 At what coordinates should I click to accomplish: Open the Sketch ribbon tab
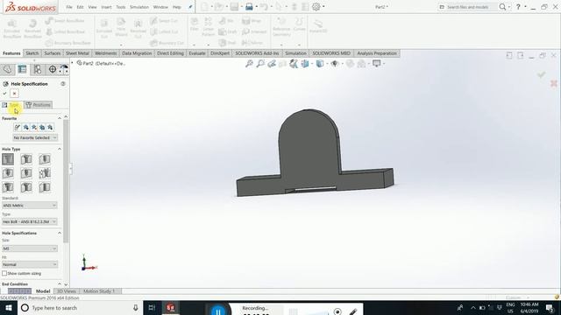[x=32, y=53]
